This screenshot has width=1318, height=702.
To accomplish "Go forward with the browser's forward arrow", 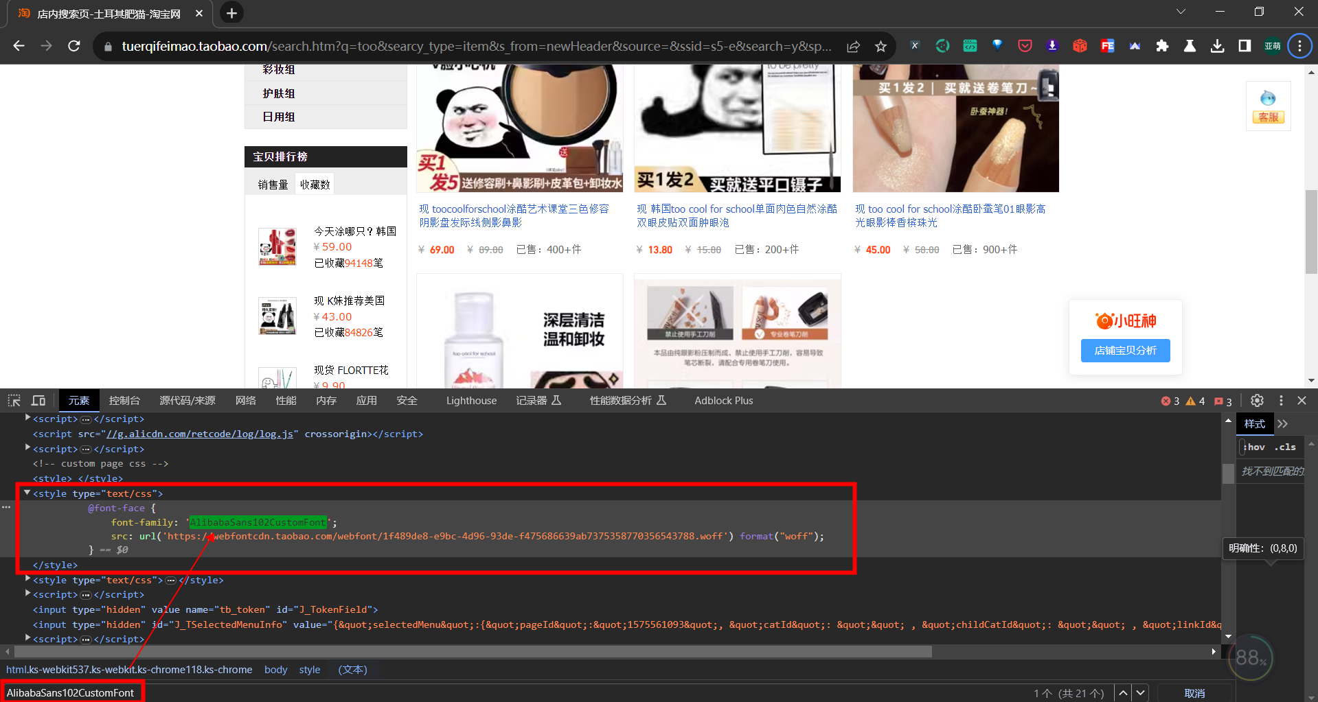I will 46,46.
